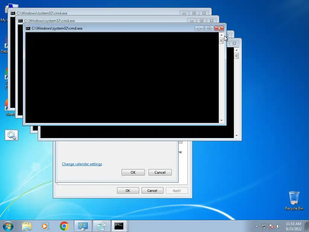Switch to cmd.exe taskbar group
Image resolution: width=309 pixels, height=232 pixels.
pos(120,226)
